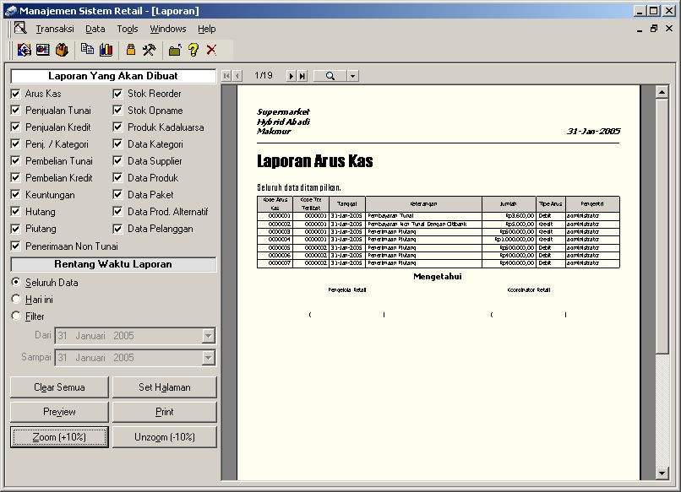This screenshot has height=492, width=681.
Task: Open the Sampai date dropdown
Action: 208,358
